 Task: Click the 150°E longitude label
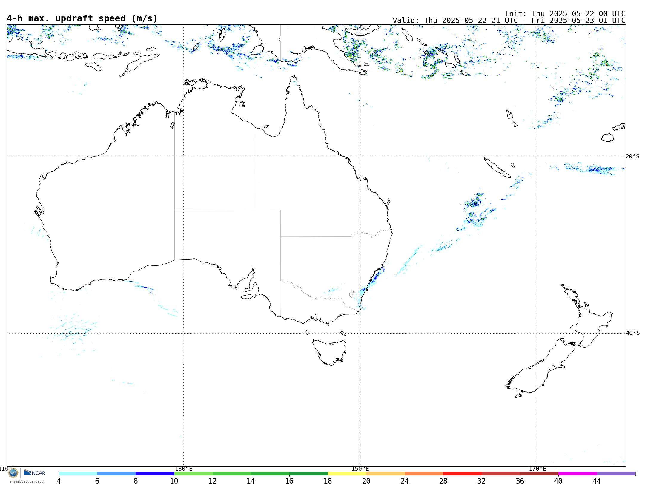tap(360, 469)
